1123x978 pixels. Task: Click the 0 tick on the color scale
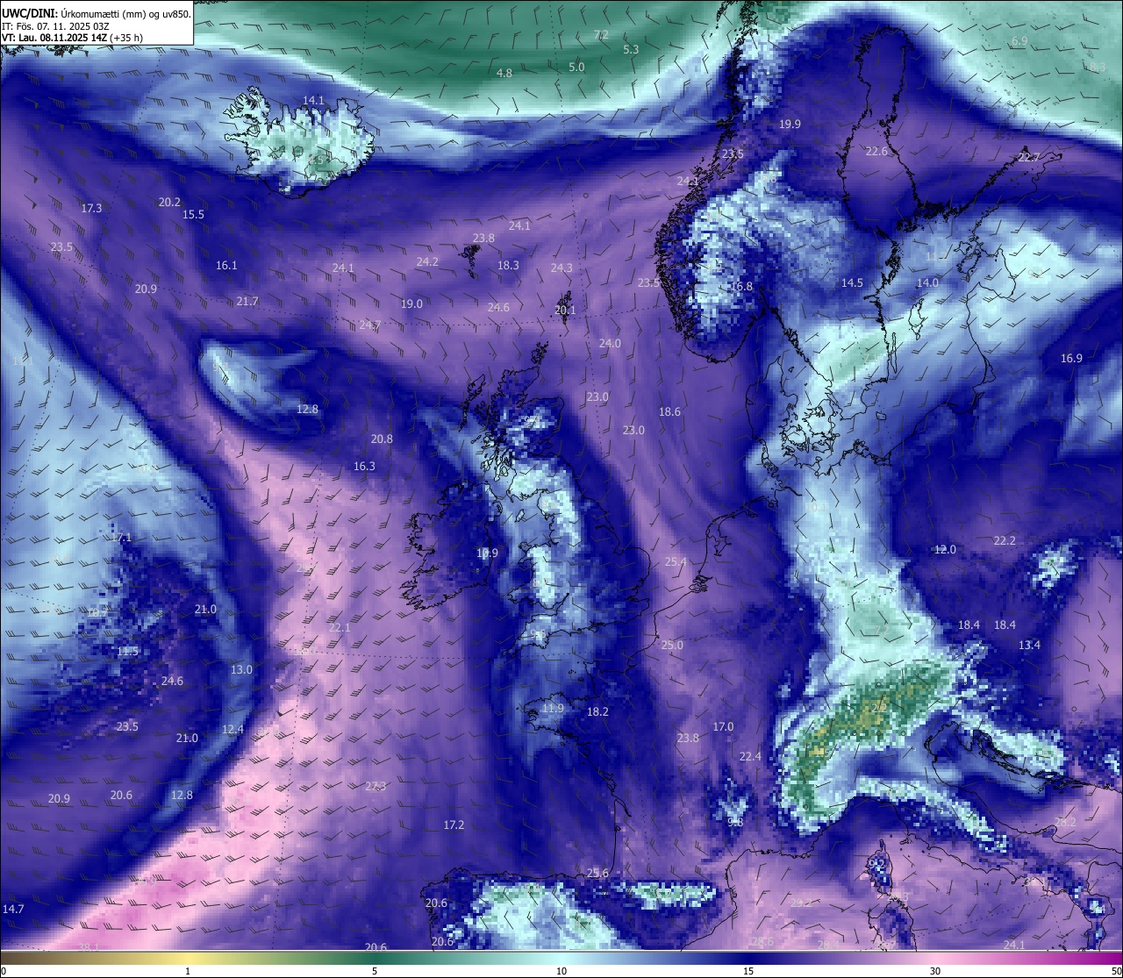pos(4,972)
